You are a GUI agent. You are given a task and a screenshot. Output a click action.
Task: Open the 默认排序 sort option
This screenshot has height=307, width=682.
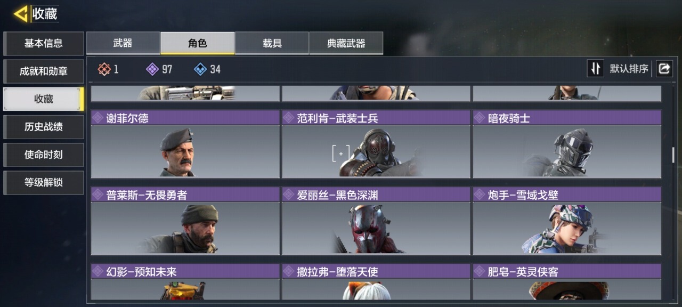[629, 69]
